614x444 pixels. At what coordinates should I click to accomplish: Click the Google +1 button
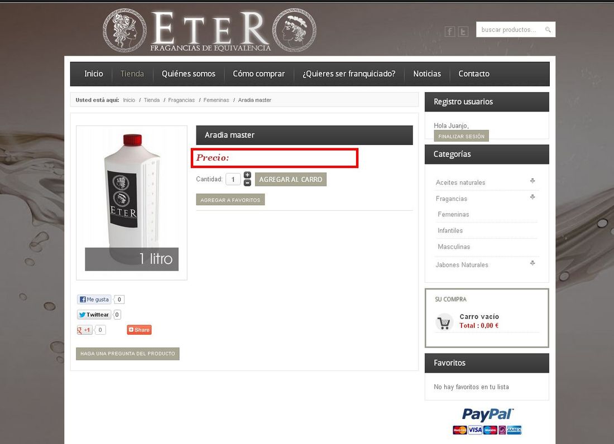(x=85, y=330)
